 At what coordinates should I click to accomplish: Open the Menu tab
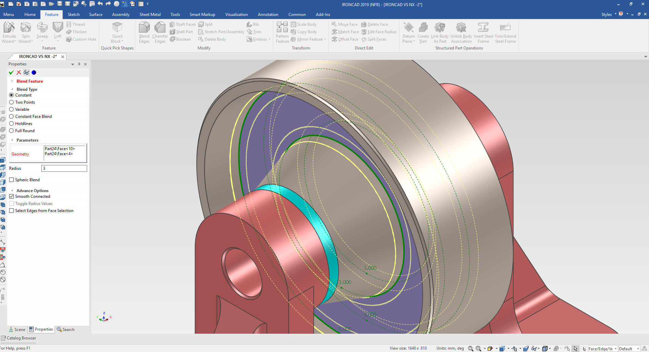tap(8, 15)
